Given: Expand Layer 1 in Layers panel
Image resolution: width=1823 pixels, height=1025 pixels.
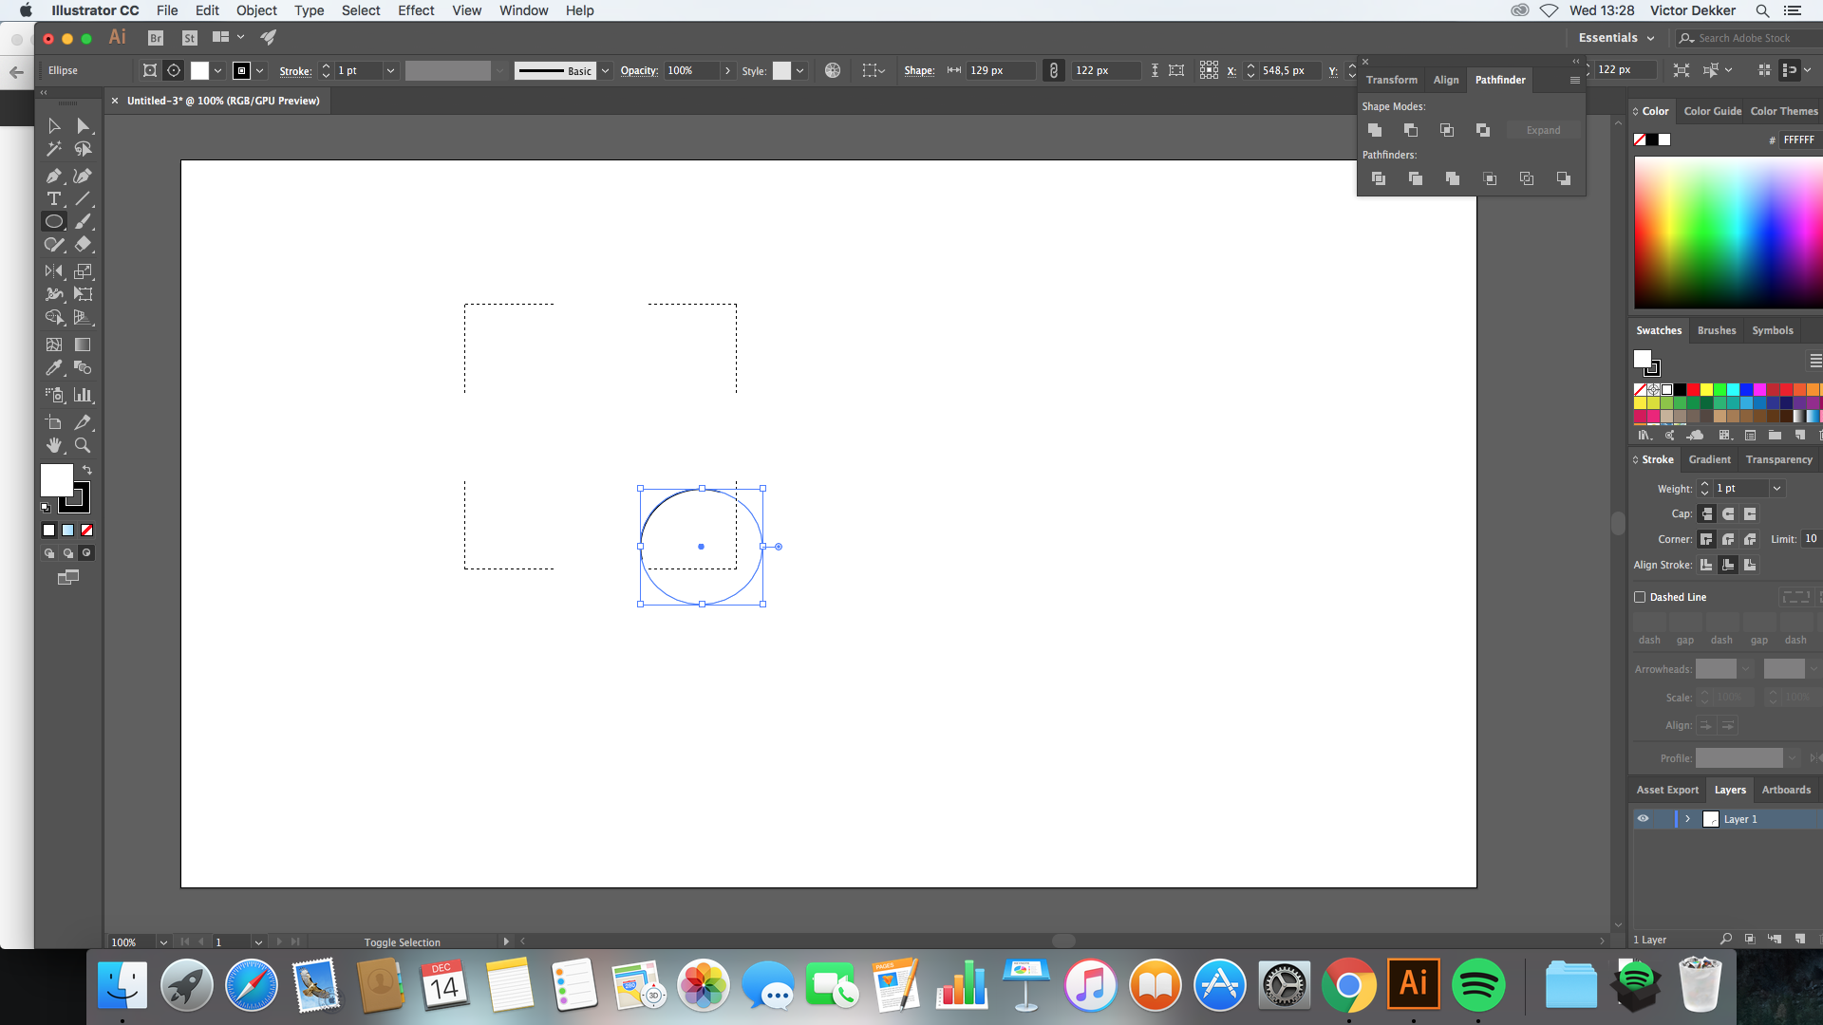Looking at the screenshot, I should tap(1686, 818).
